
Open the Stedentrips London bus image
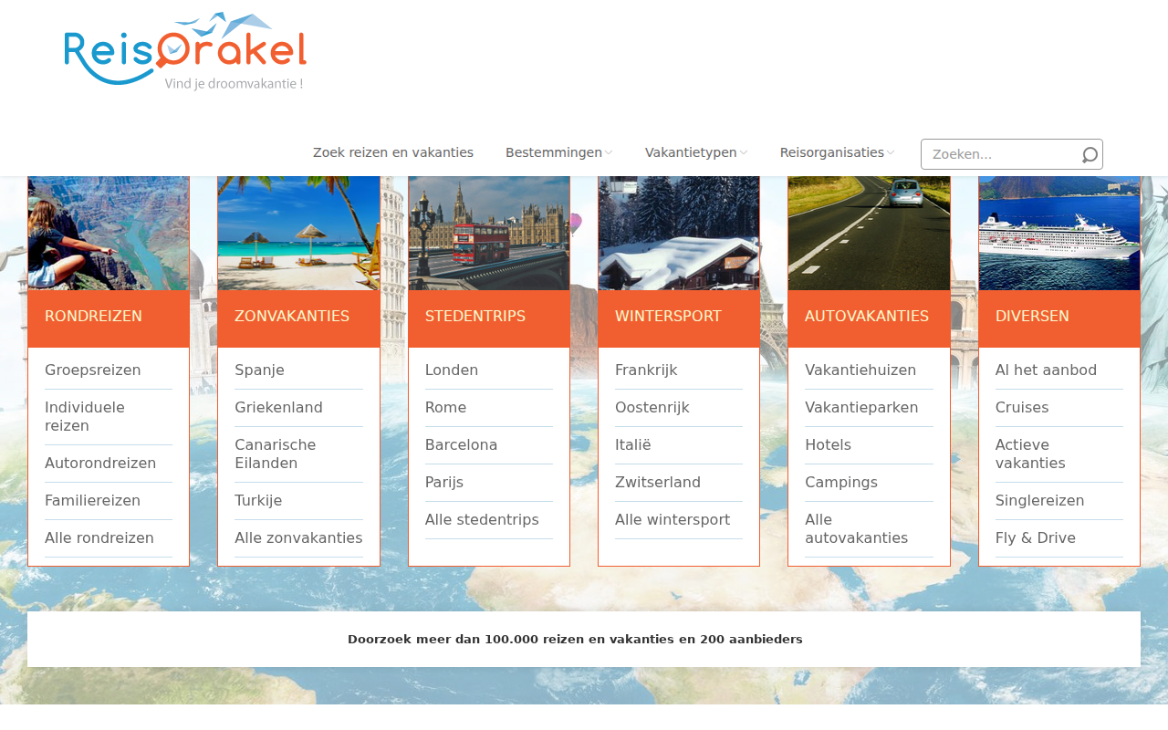pyautogui.click(x=489, y=233)
